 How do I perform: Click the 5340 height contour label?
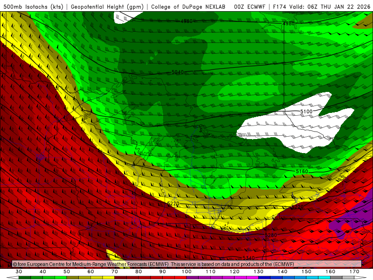click(249, 258)
